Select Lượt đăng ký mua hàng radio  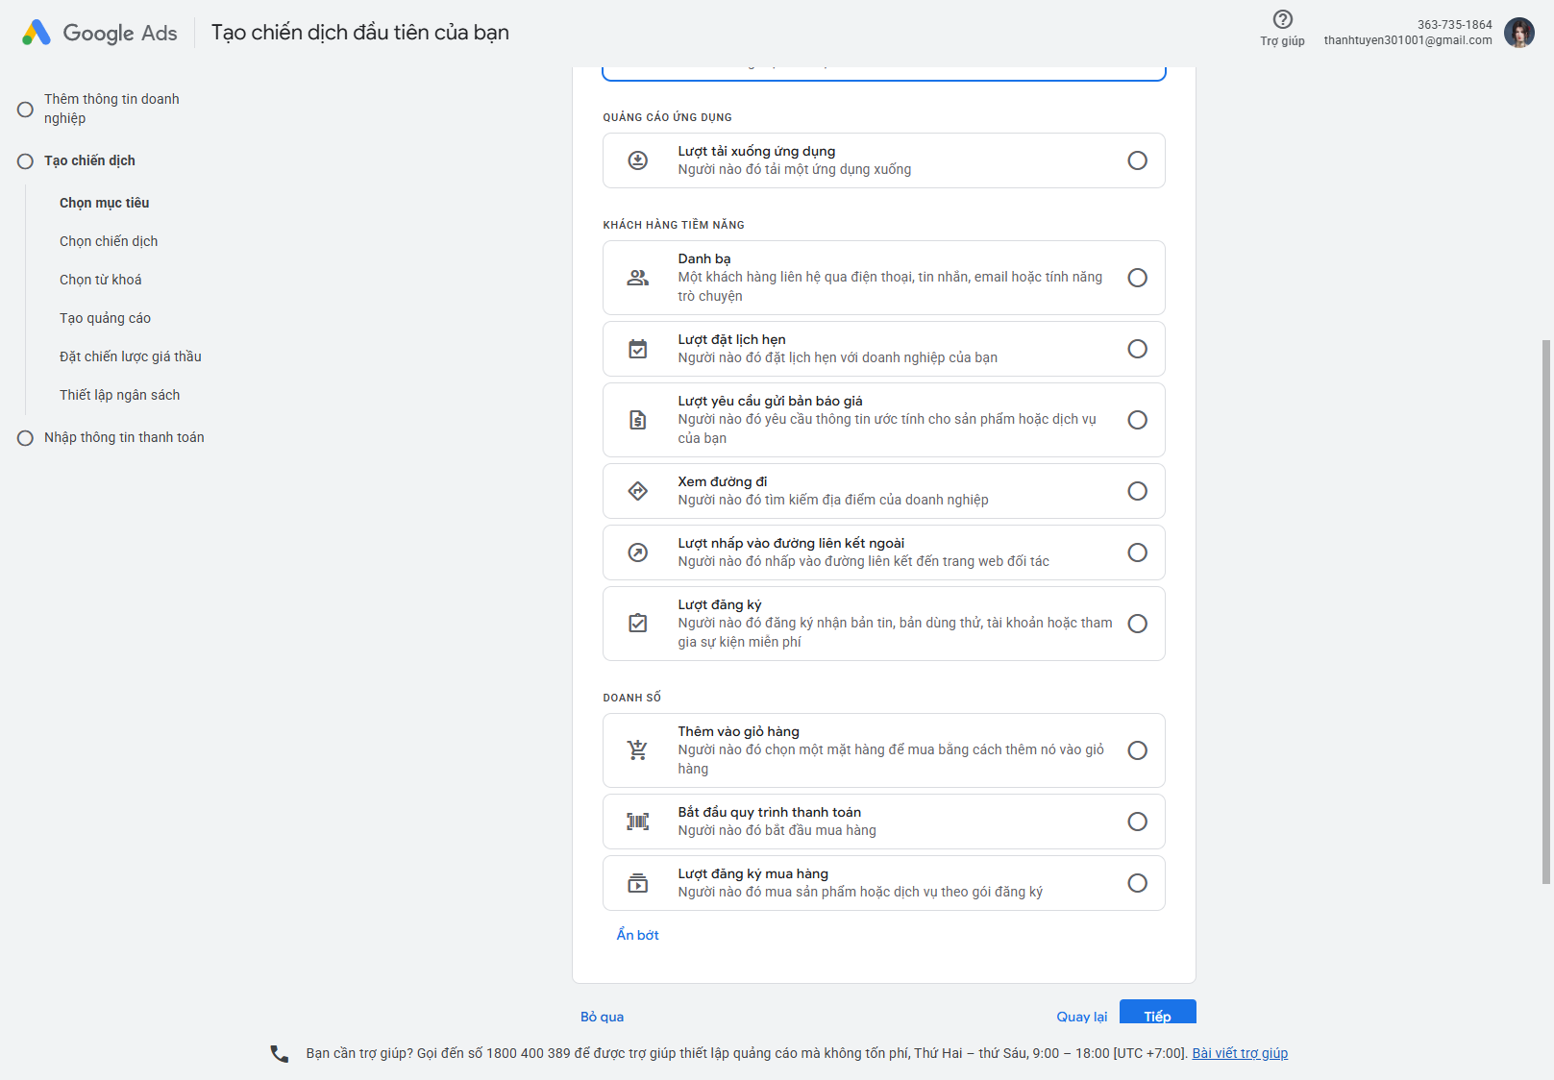point(1137,883)
